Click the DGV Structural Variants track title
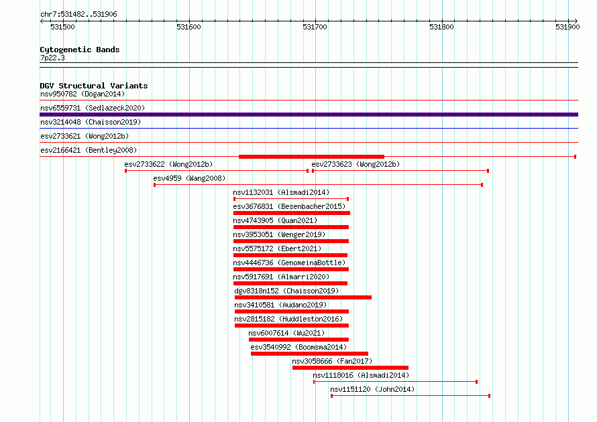The image size is (597, 422). 94,86
